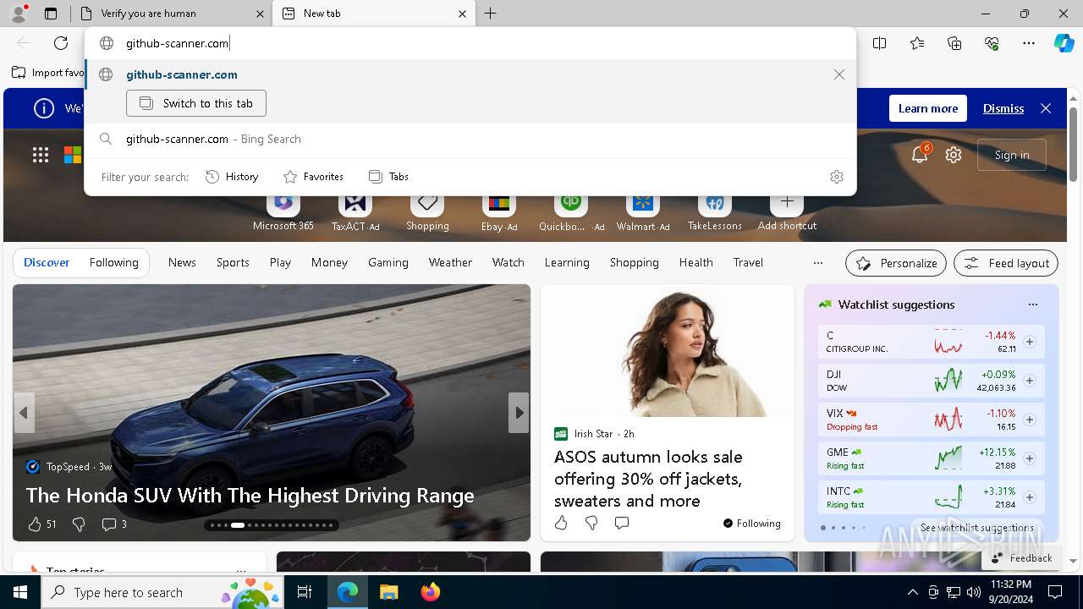Viewport: 1083px width, 609px height.
Task: Open a new tab with plus button
Action: point(491,14)
